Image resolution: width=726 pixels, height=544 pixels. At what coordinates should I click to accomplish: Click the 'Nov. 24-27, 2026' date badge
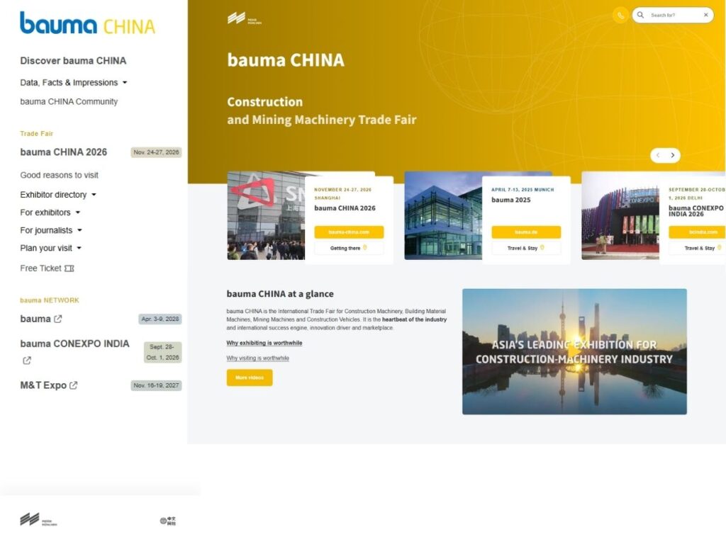pyautogui.click(x=156, y=152)
